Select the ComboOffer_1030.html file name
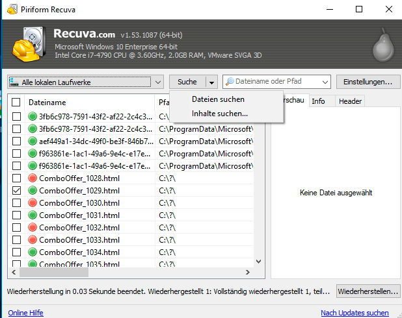402x318 pixels. point(79,203)
